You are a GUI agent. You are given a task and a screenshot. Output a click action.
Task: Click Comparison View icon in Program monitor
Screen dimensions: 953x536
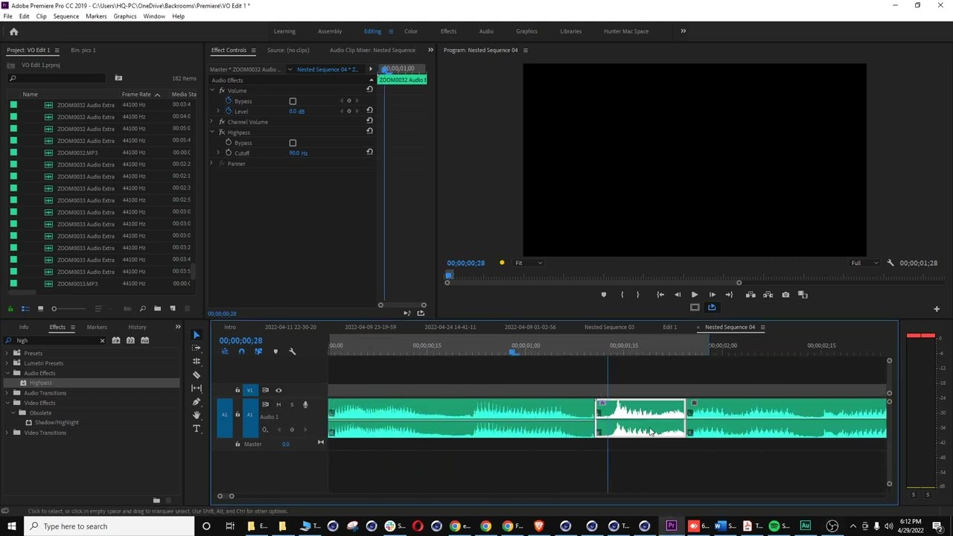(x=803, y=295)
